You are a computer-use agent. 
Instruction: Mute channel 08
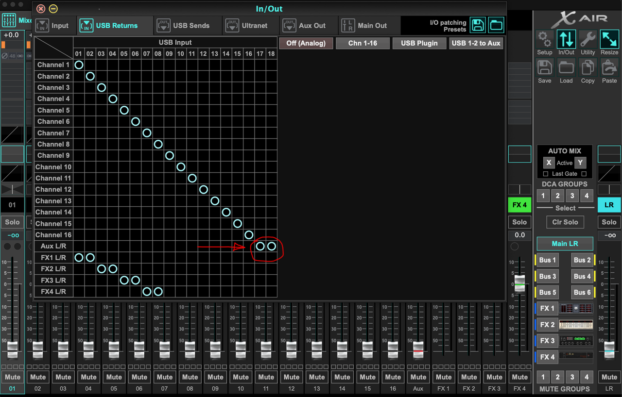tap(190, 377)
